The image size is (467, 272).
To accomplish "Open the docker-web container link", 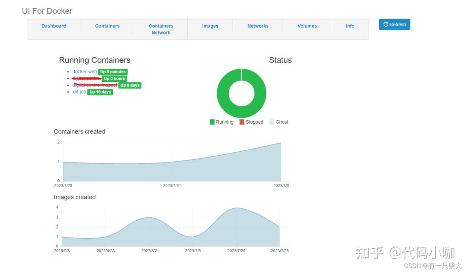I will click(84, 72).
